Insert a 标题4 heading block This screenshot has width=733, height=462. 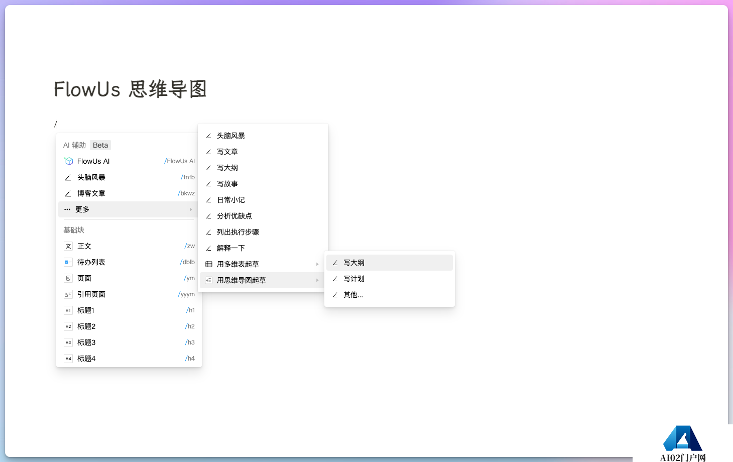coord(129,359)
